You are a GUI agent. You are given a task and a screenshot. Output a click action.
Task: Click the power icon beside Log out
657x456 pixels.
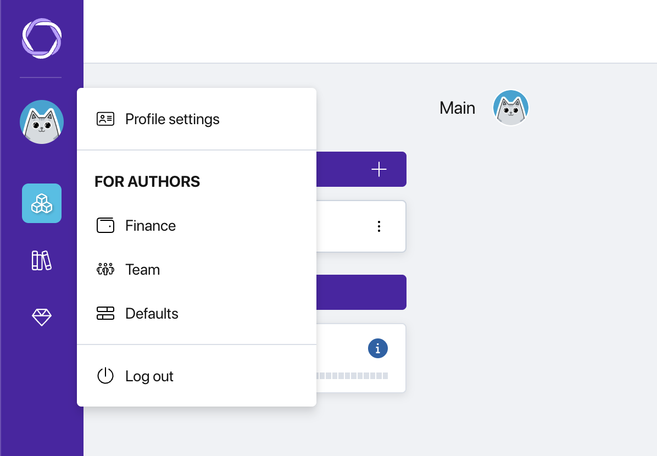click(x=105, y=376)
